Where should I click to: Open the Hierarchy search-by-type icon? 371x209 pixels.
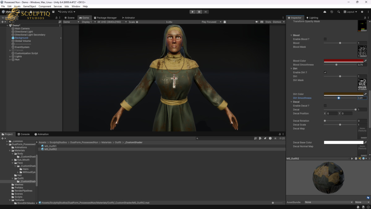pyautogui.click(x=60, y=22)
